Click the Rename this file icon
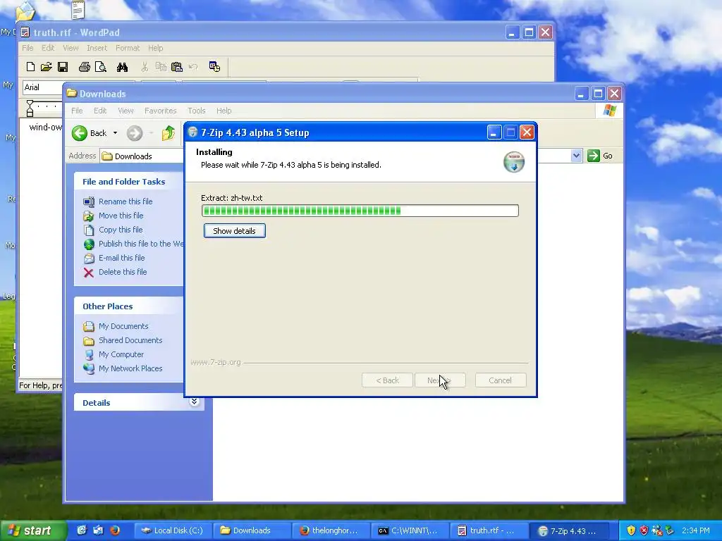722x541 pixels. (x=88, y=201)
